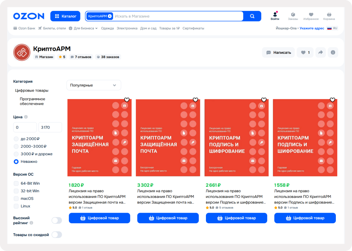Go to Одежда category

107,28
